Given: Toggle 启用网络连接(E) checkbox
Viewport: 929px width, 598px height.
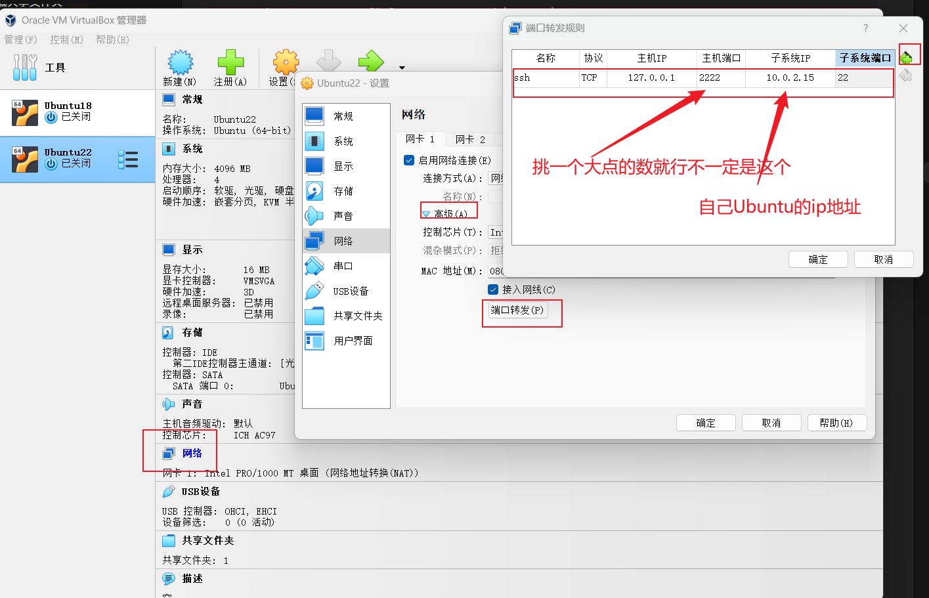Looking at the screenshot, I should pyautogui.click(x=409, y=160).
